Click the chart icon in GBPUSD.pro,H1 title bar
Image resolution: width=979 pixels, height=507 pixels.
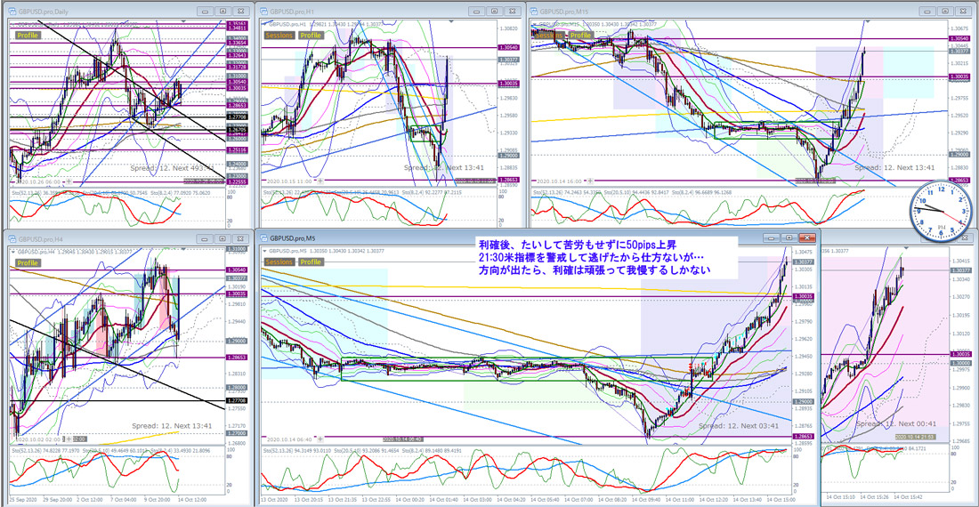point(264,12)
